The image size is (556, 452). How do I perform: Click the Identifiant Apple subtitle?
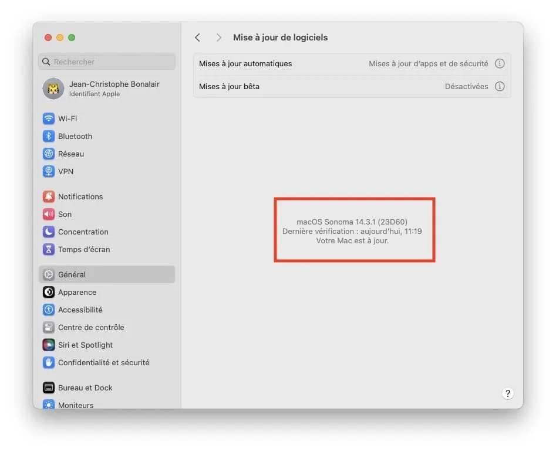95,94
